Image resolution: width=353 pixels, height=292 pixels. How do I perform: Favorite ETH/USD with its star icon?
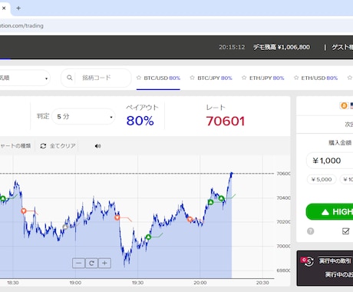coord(296,78)
